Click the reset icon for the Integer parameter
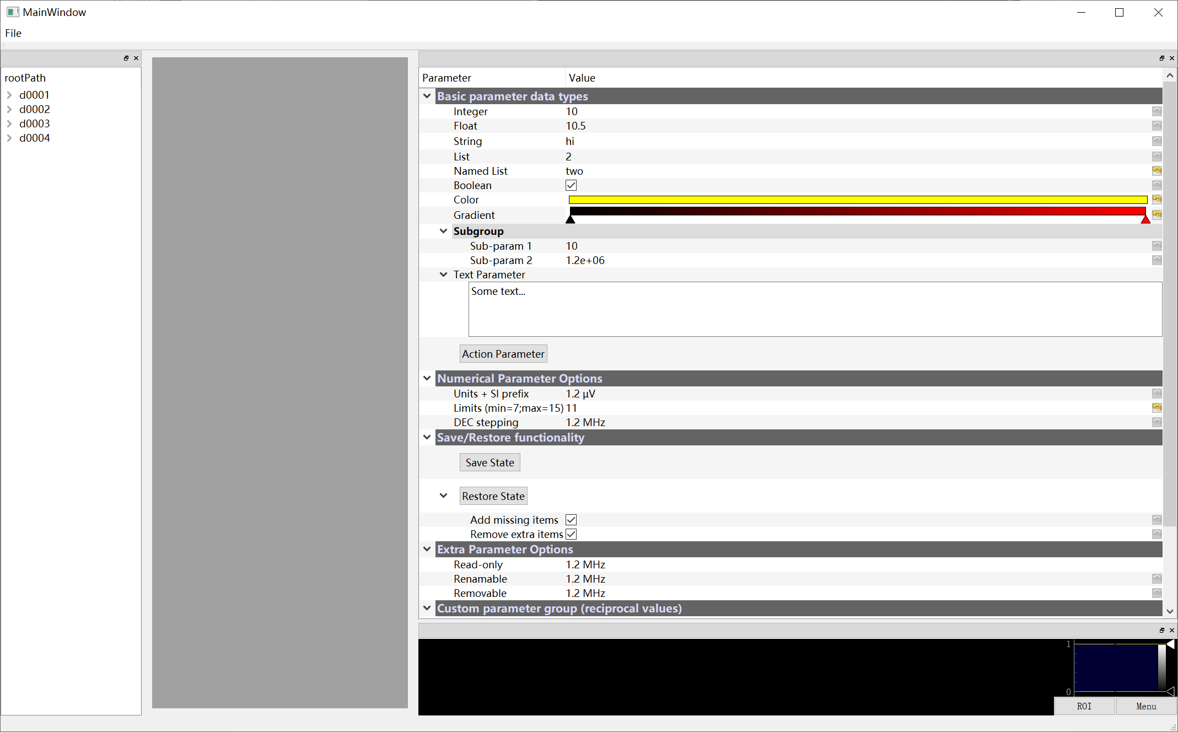The height and width of the screenshot is (732, 1178). point(1157,111)
